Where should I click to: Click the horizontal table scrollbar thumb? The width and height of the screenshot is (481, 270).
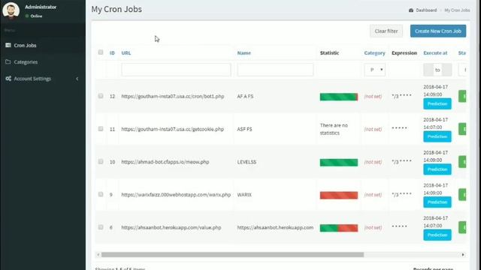click(x=232, y=255)
